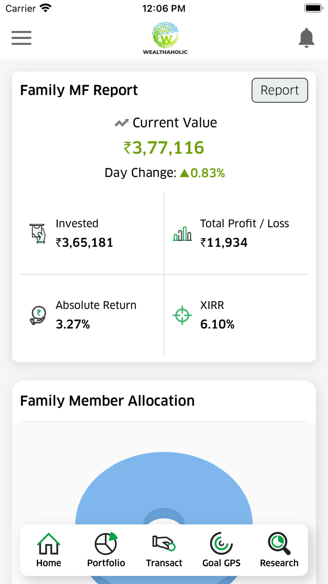Image resolution: width=328 pixels, height=584 pixels.
Task: Tap the XIRR target icon
Action: (x=182, y=315)
